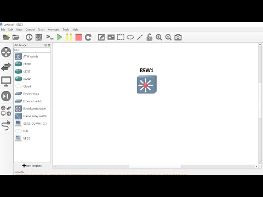The height and width of the screenshot is (197, 263).
Task: Select Ethernet hub in device list
Action: coord(32,94)
